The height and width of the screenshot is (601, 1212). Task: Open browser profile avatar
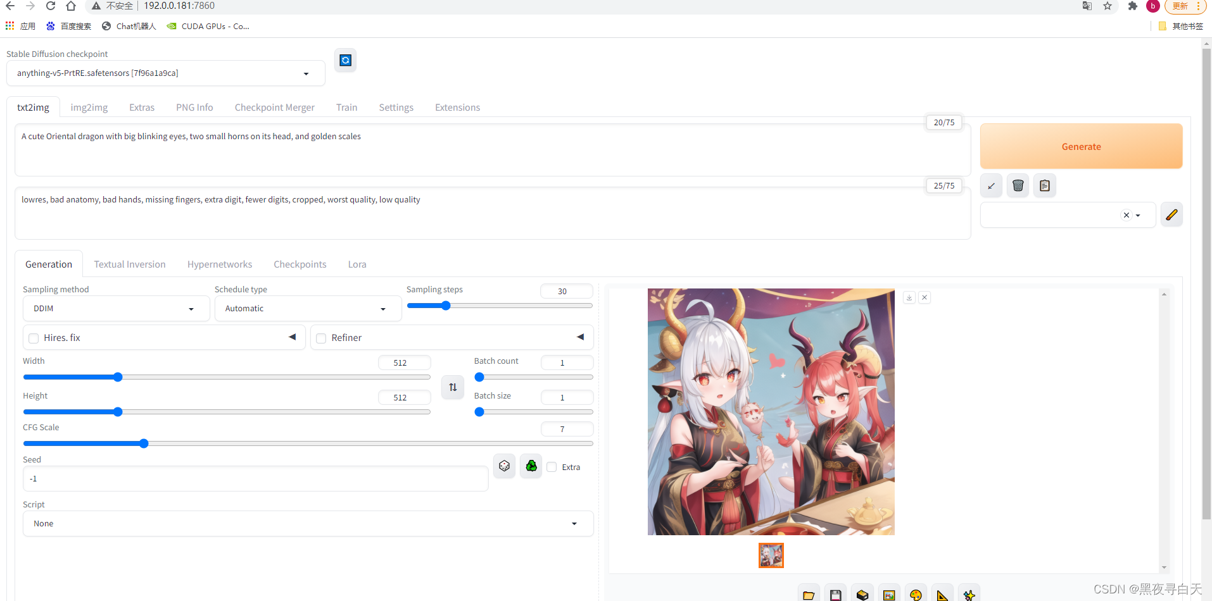pos(1153,6)
